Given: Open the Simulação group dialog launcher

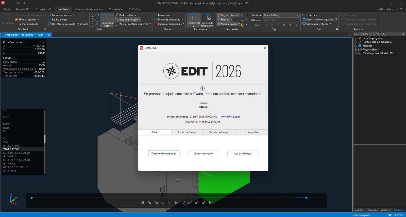Looking at the screenshot, I should point(45,29).
